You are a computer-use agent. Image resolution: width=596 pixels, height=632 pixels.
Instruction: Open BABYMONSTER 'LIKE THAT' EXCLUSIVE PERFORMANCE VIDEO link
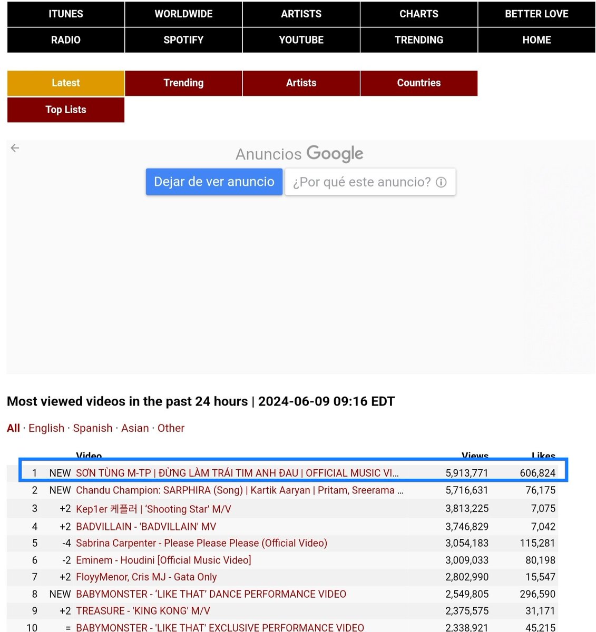(220, 627)
